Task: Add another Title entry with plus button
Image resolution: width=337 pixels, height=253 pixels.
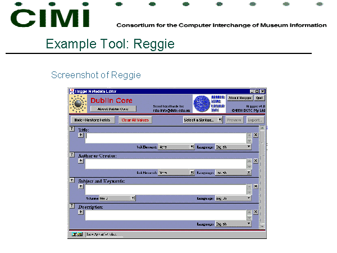Action: pyautogui.click(x=80, y=135)
